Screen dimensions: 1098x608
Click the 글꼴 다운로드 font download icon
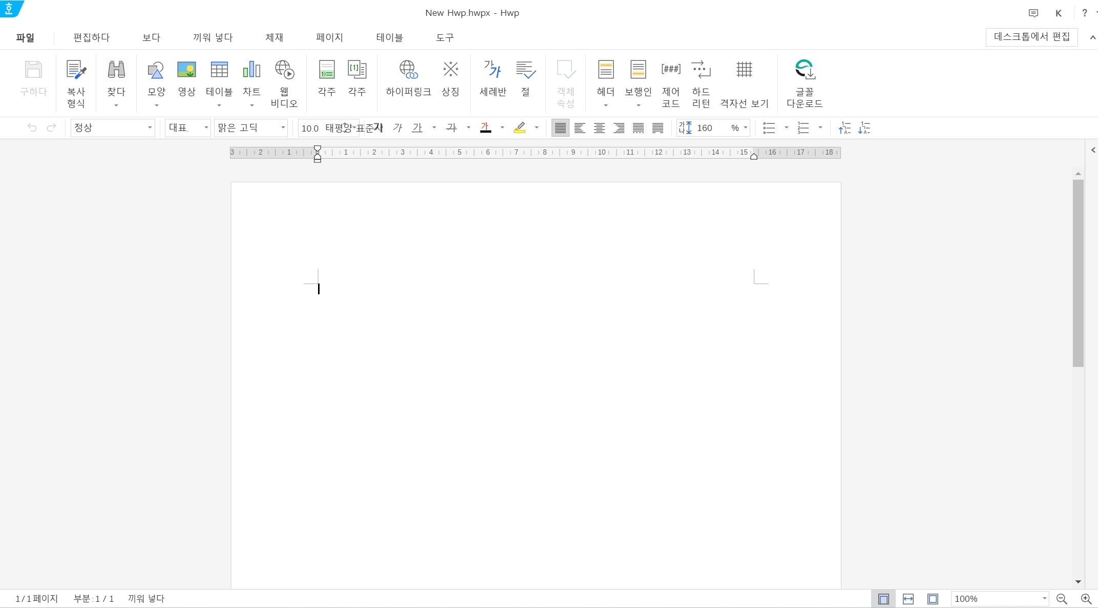(805, 70)
